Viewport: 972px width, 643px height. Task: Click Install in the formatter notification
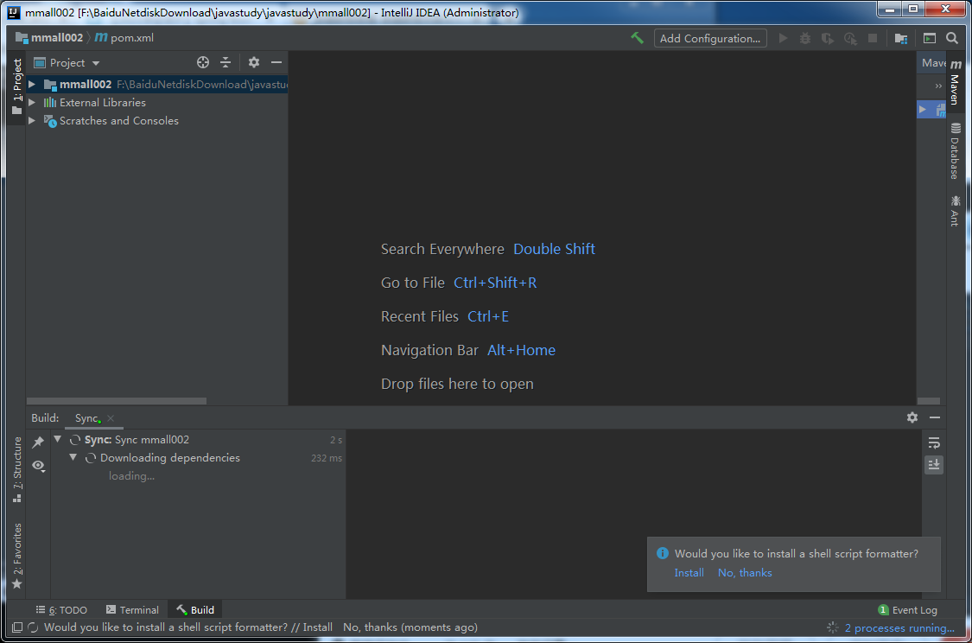pyautogui.click(x=689, y=573)
